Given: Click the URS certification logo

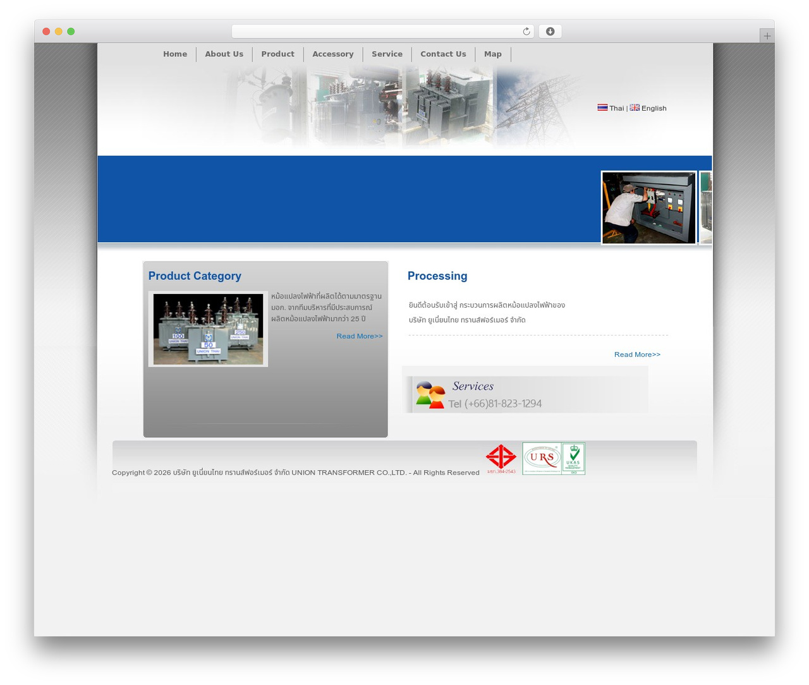Looking at the screenshot, I should pyautogui.click(x=542, y=458).
